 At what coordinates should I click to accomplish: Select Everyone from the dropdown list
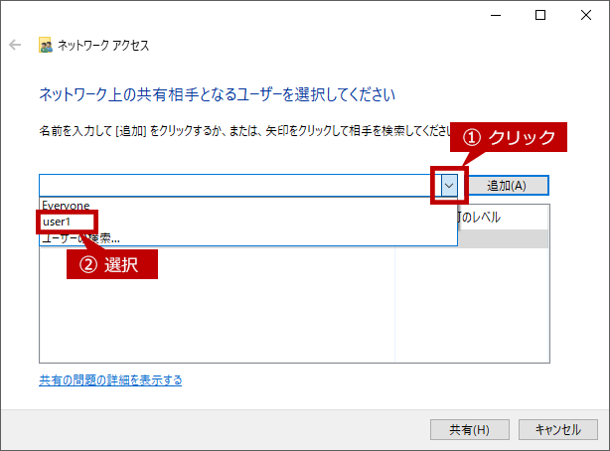[248, 205]
